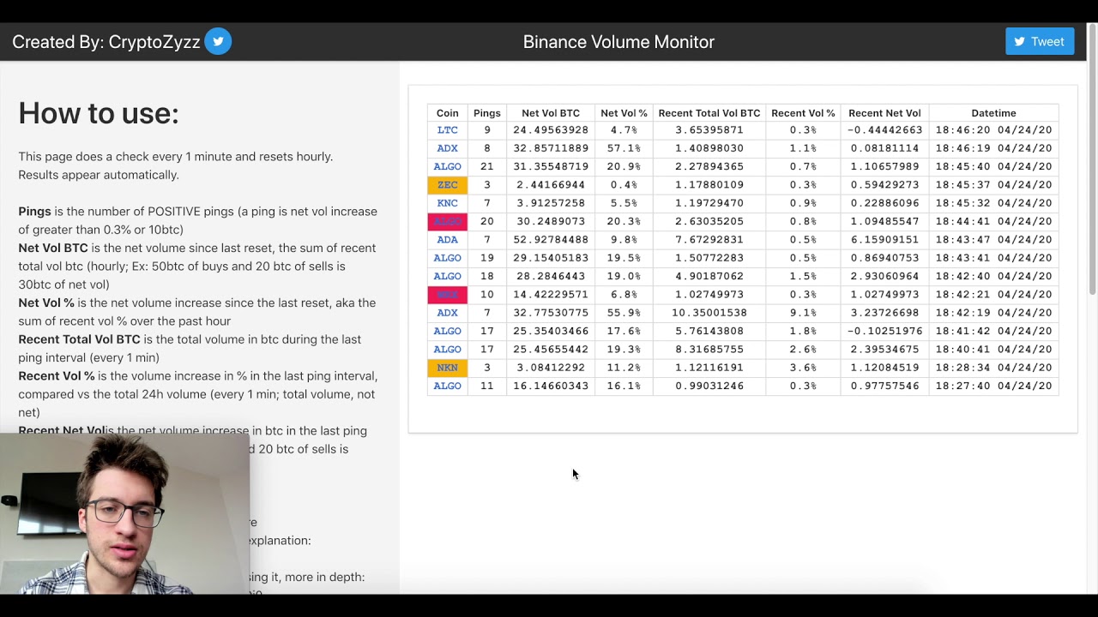Screen dimensions: 1098x617
Task: Open the orange-highlighted ZEC coin link
Action: 447,185
